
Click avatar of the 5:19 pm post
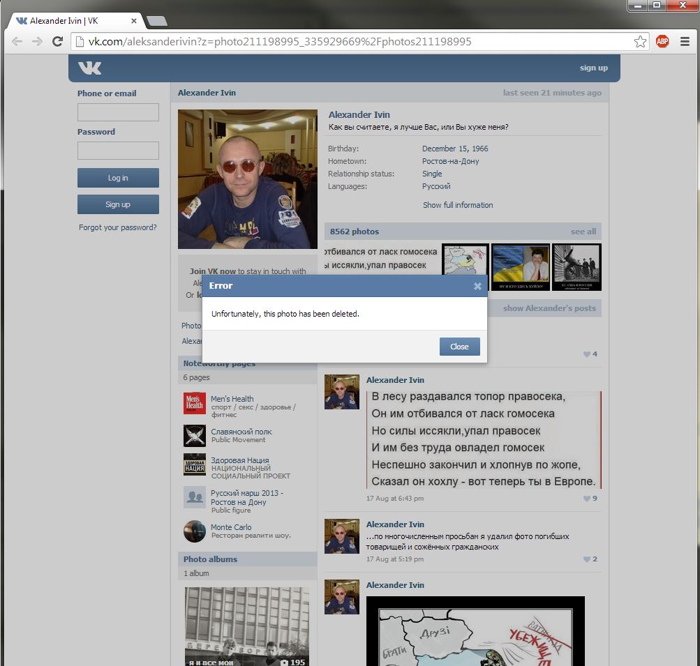pos(342,536)
